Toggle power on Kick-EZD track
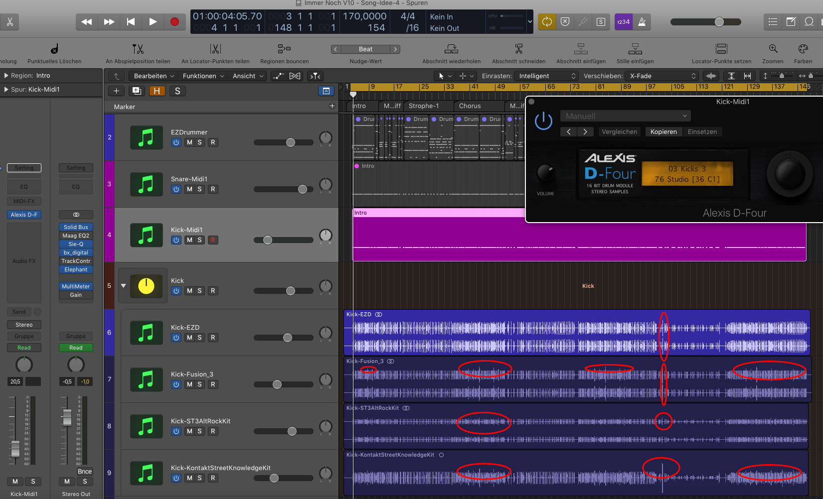Viewport: 823px width, 499px height. click(176, 338)
